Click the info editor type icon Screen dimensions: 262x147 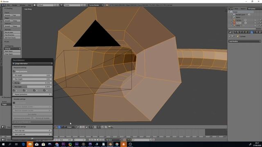3,5
